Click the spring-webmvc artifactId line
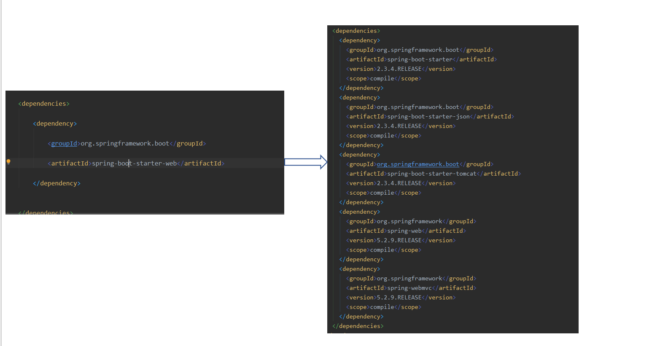Viewport: 660px width, 346px height. [x=411, y=288]
